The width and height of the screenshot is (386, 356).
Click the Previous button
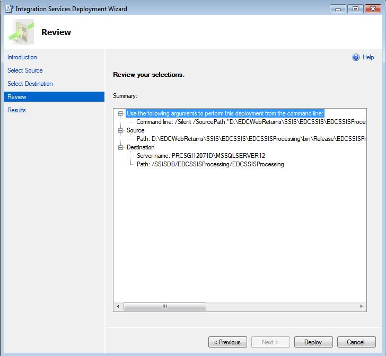[227, 342]
